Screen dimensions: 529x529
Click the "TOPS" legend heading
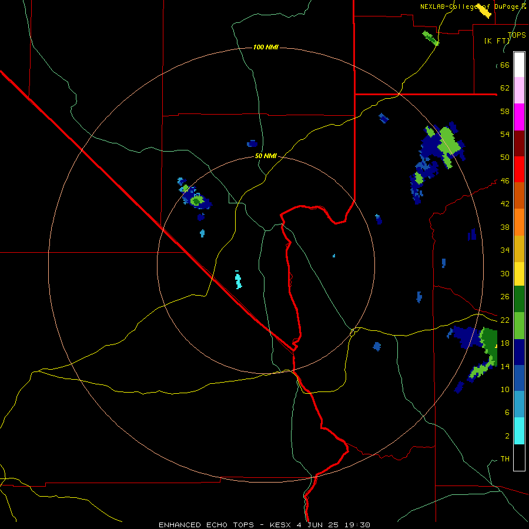click(x=517, y=35)
